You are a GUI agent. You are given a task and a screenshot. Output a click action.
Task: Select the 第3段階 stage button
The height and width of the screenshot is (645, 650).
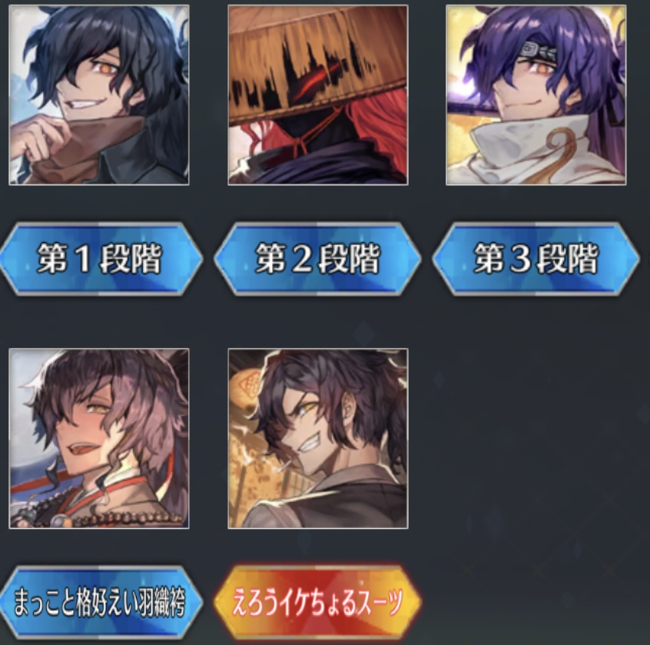pyautogui.click(x=536, y=259)
